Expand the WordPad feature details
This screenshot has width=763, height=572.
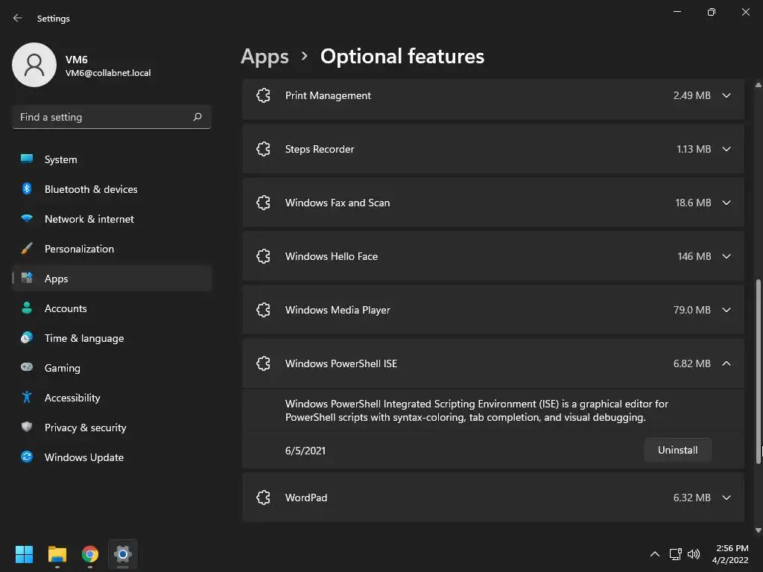(726, 498)
